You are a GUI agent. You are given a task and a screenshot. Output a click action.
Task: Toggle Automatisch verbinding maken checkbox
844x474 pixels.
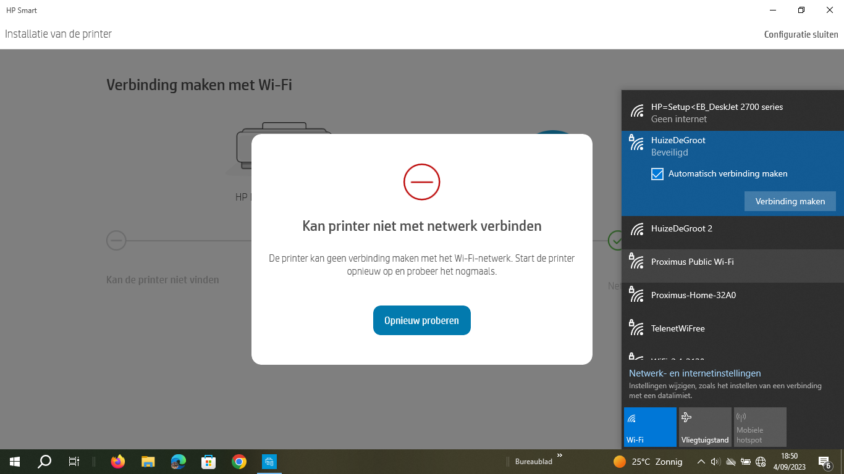[657, 174]
